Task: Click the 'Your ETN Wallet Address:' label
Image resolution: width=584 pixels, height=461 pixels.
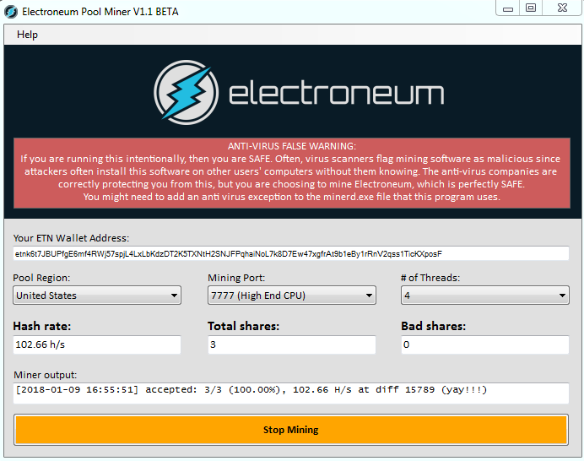Action: (71, 238)
